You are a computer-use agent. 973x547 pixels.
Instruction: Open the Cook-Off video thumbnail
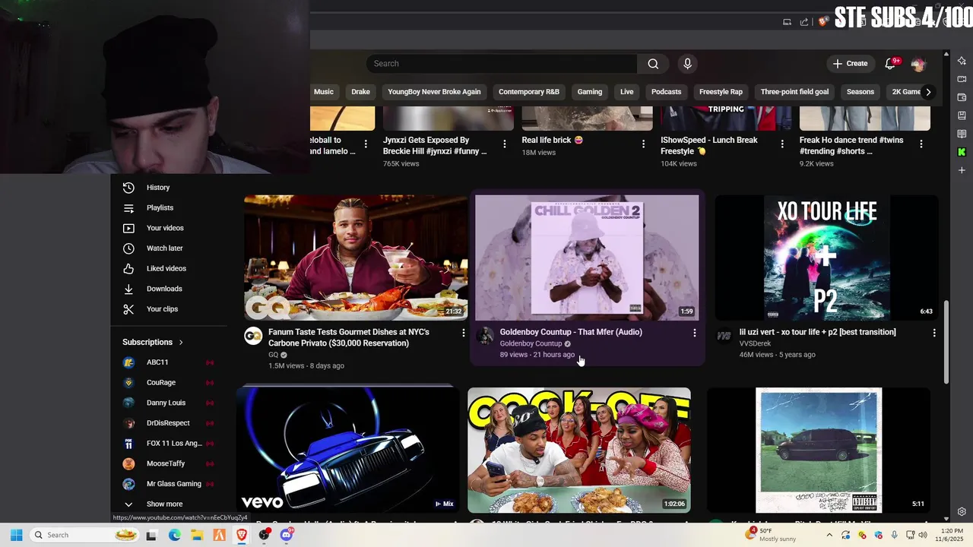[579, 451]
